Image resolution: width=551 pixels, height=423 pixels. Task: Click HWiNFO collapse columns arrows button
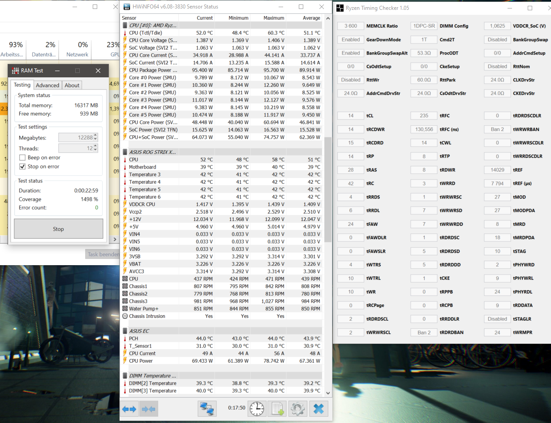[x=148, y=409]
